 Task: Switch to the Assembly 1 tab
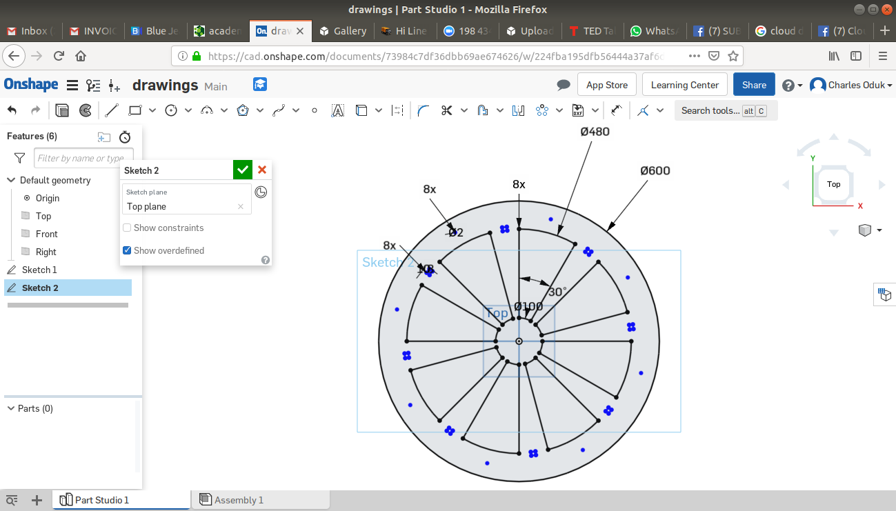click(x=261, y=500)
